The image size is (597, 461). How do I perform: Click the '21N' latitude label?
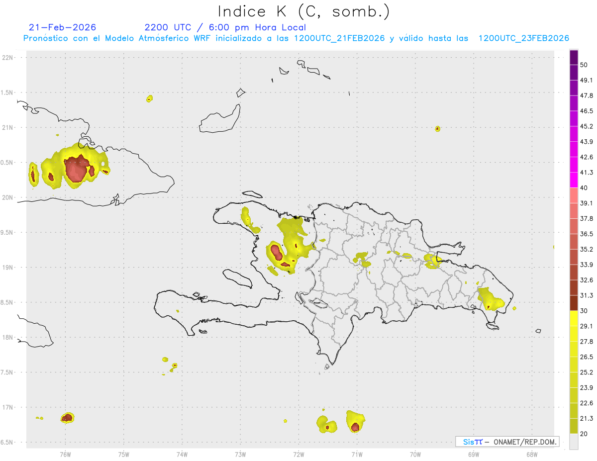[x=7, y=127]
